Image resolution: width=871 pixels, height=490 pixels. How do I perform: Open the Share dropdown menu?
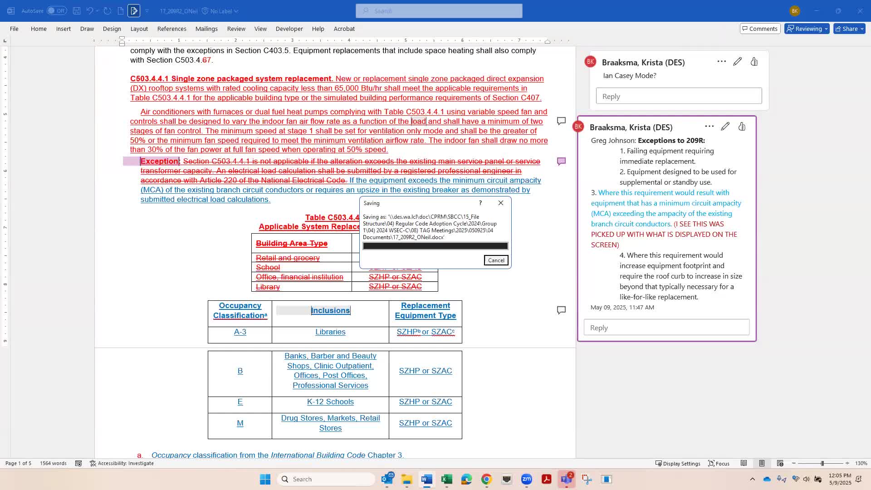861,29
